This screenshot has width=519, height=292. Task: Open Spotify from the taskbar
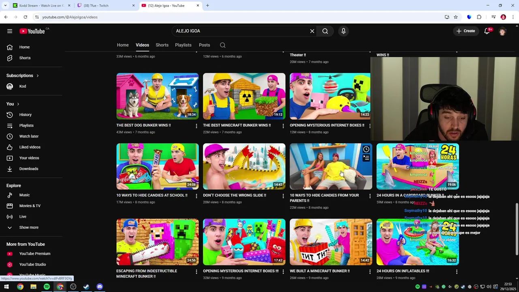click(47, 287)
